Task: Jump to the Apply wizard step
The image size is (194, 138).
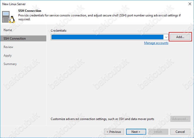Action: (x=7, y=56)
